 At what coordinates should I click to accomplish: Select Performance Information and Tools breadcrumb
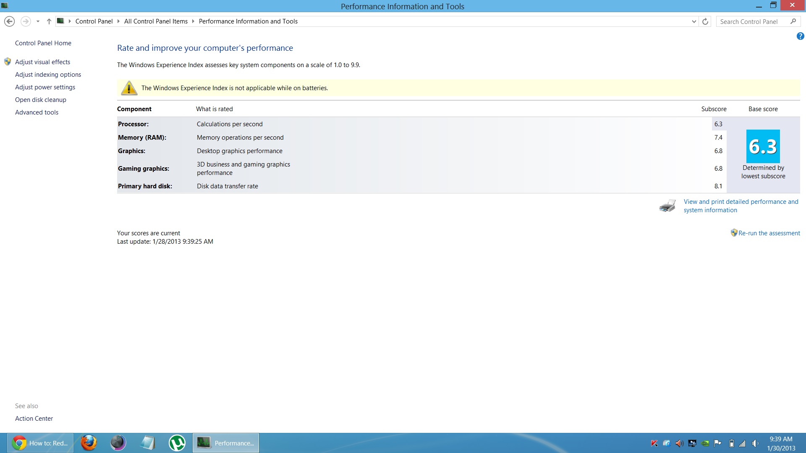[x=248, y=21]
